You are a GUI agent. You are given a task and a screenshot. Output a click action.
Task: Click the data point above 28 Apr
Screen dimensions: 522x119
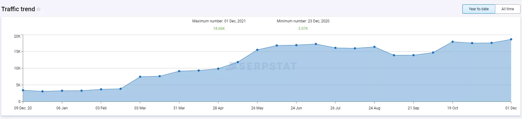point(218,69)
